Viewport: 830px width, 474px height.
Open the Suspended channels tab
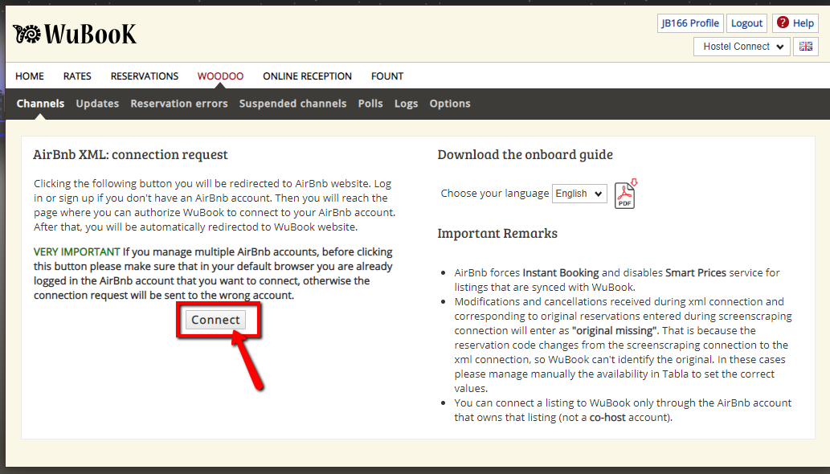(292, 104)
